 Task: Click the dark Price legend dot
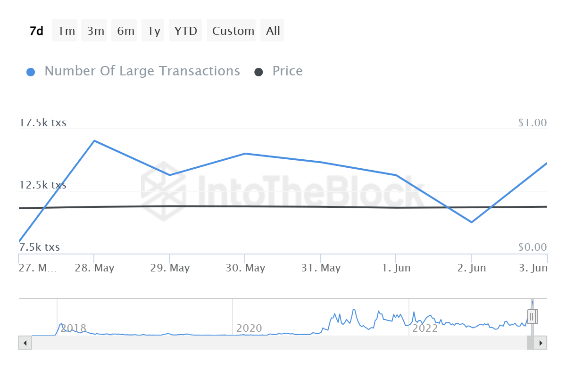click(x=258, y=72)
